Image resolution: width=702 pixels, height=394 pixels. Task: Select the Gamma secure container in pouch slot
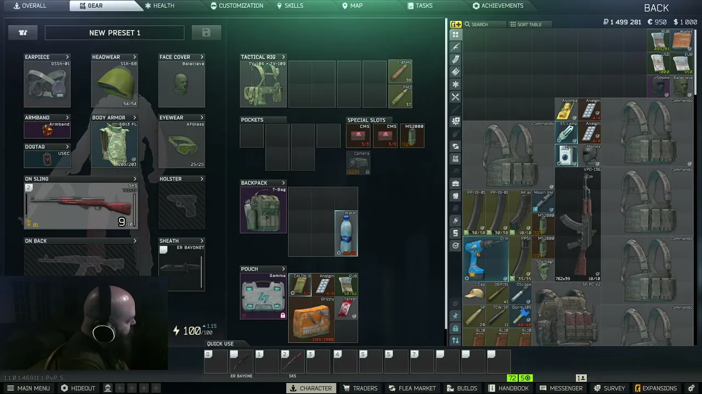coord(263,296)
